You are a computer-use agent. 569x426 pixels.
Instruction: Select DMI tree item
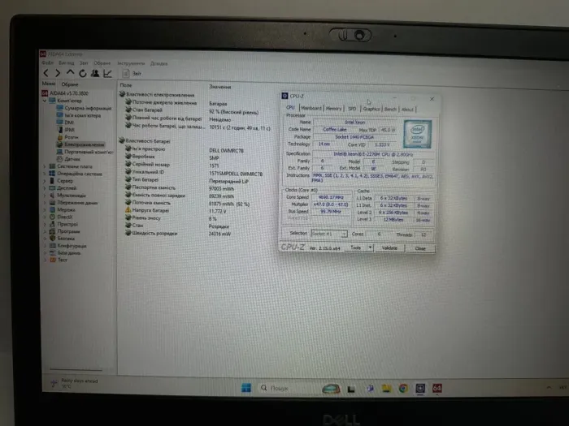click(65, 123)
